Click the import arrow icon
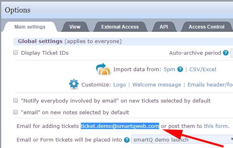This screenshot has height=148, width=233. [103, 69]
